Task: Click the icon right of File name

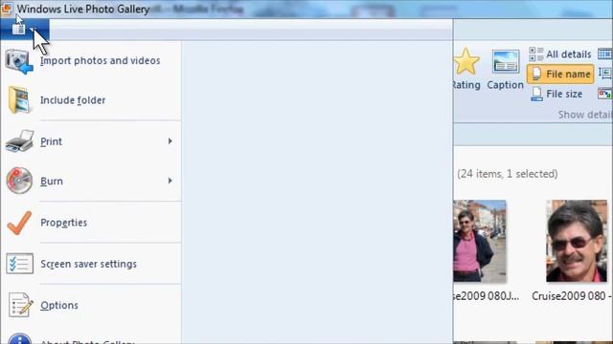Action: coord(605,73)
